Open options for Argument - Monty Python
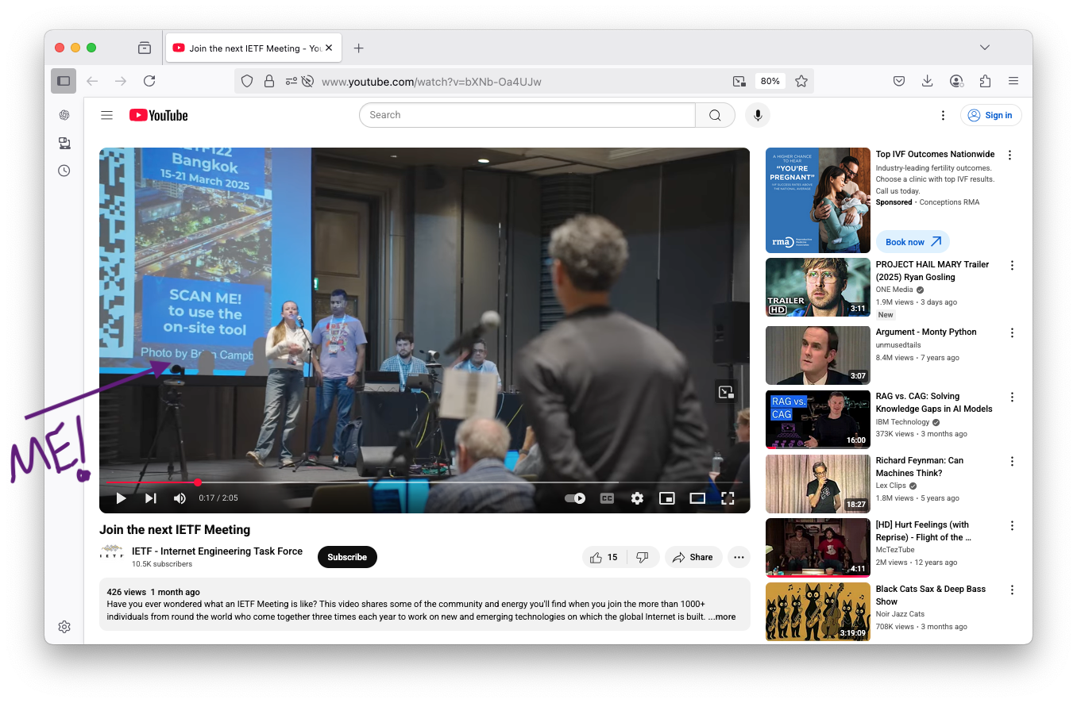1077x703 pixels. coord(1012,333)
